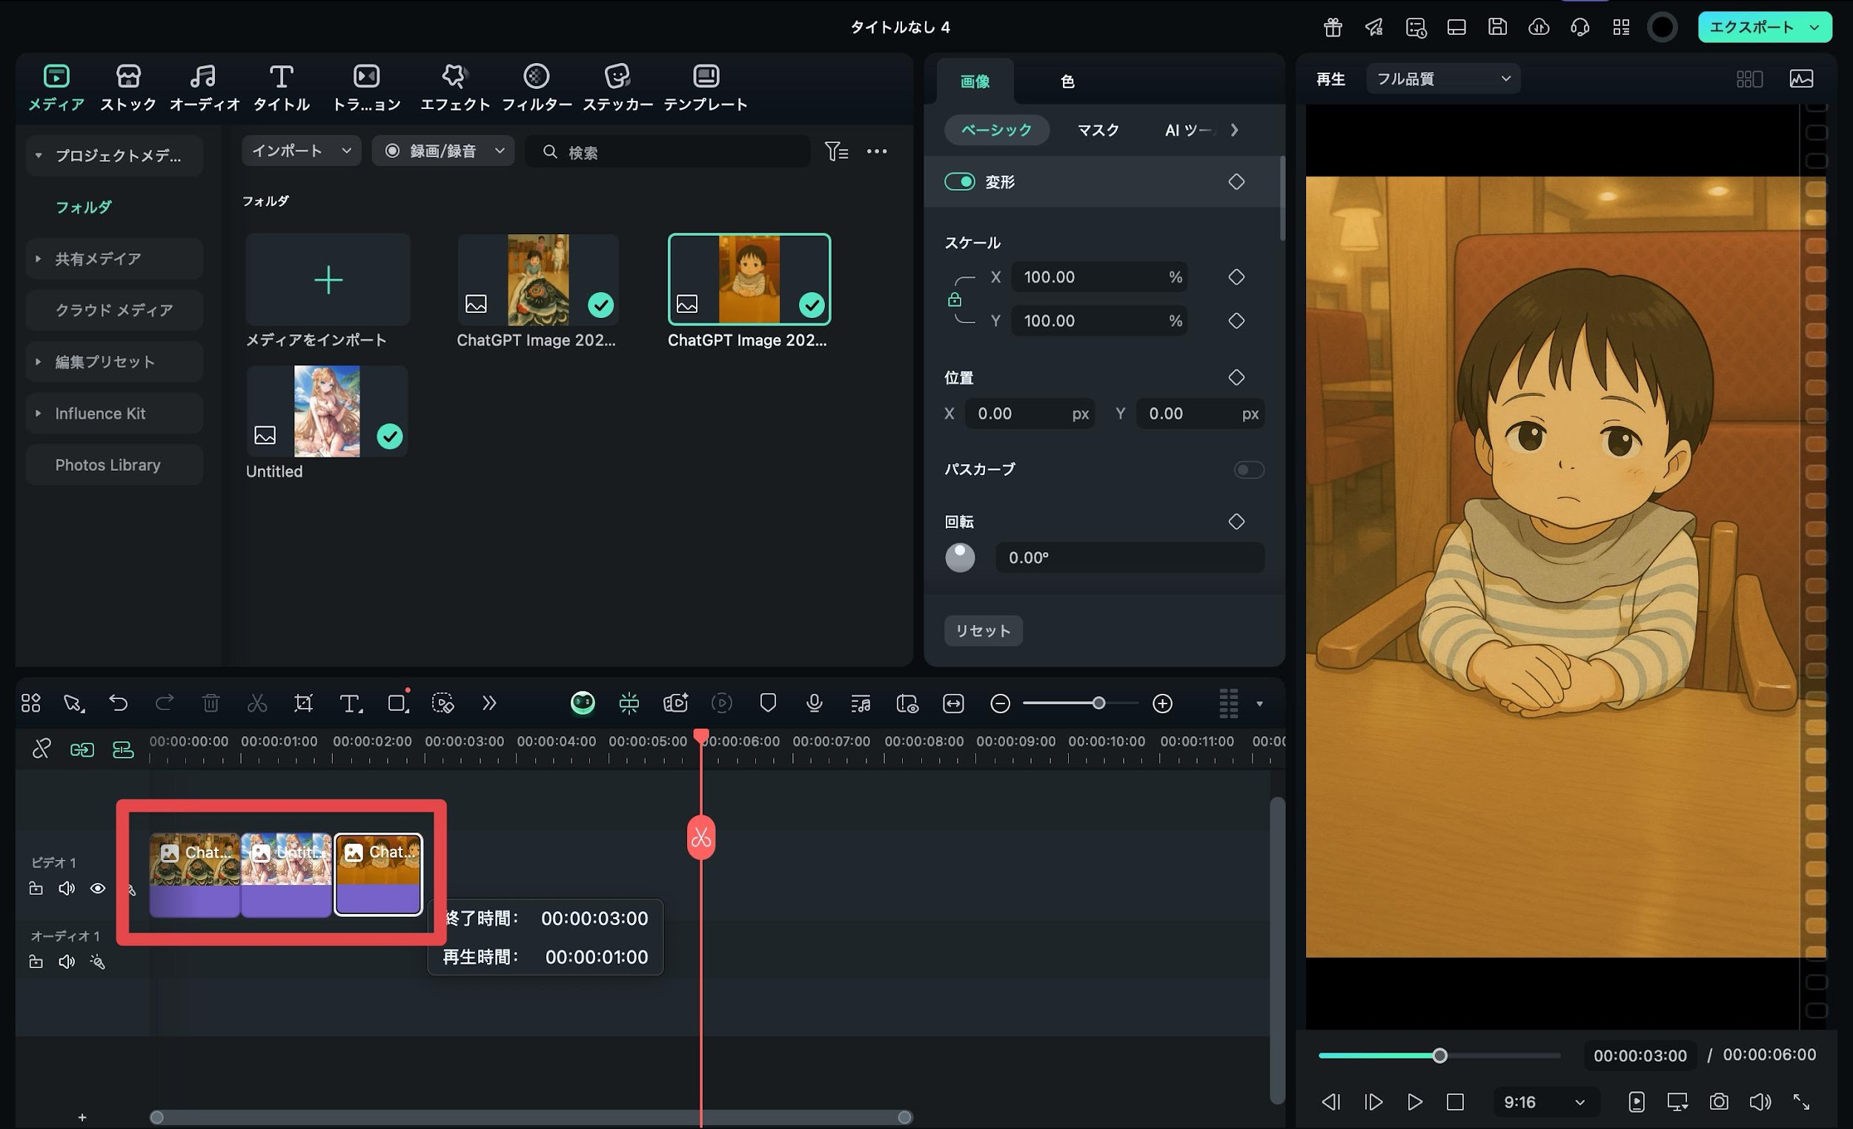Click the headset support icon
Screen dimensions: 1853x1129
tap(1579, 27)
